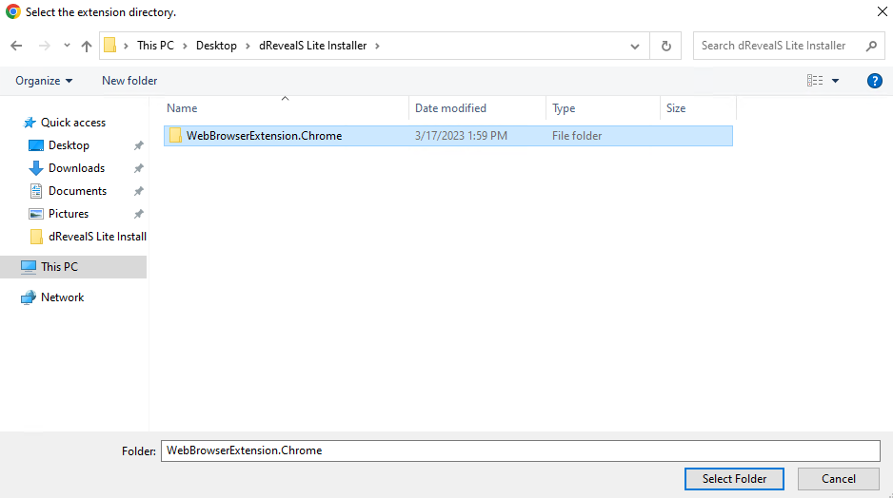Click the File folder type cell

point(576,136)
